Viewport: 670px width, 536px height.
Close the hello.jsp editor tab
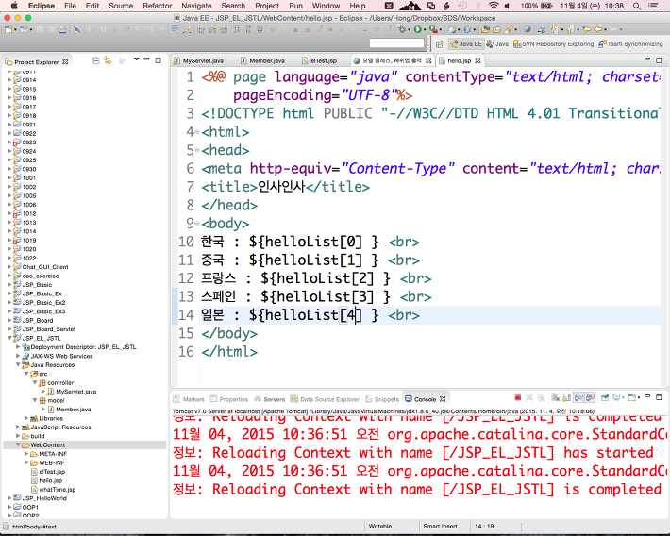[x=477, y=60]
